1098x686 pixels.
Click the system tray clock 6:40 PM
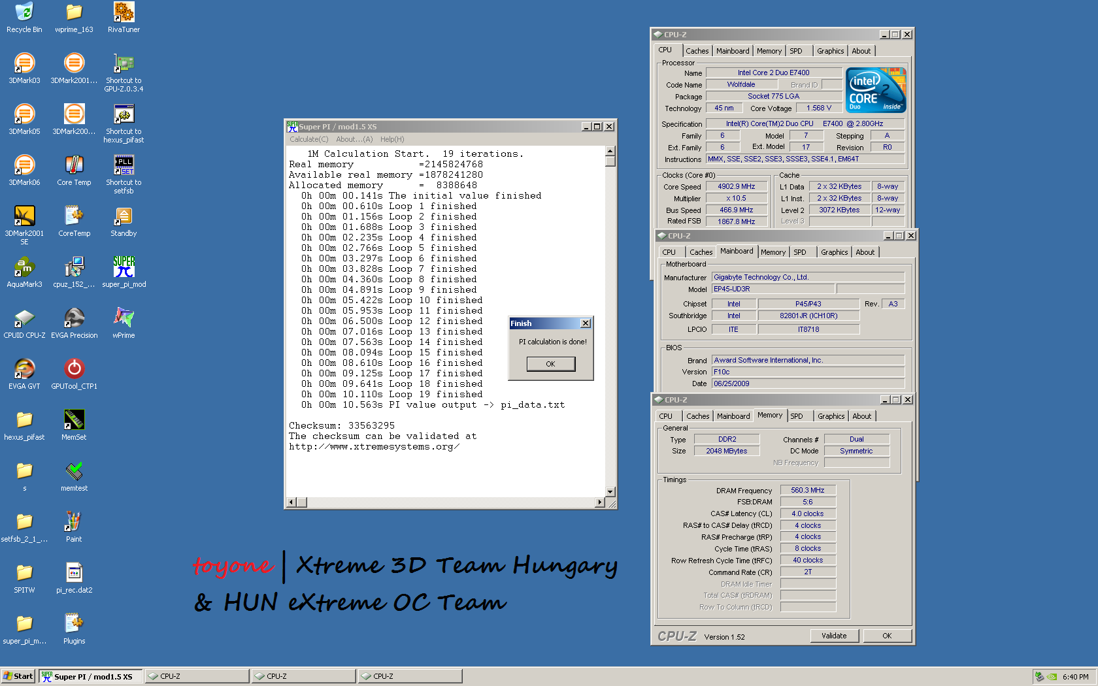click(x=1076, y=677)
